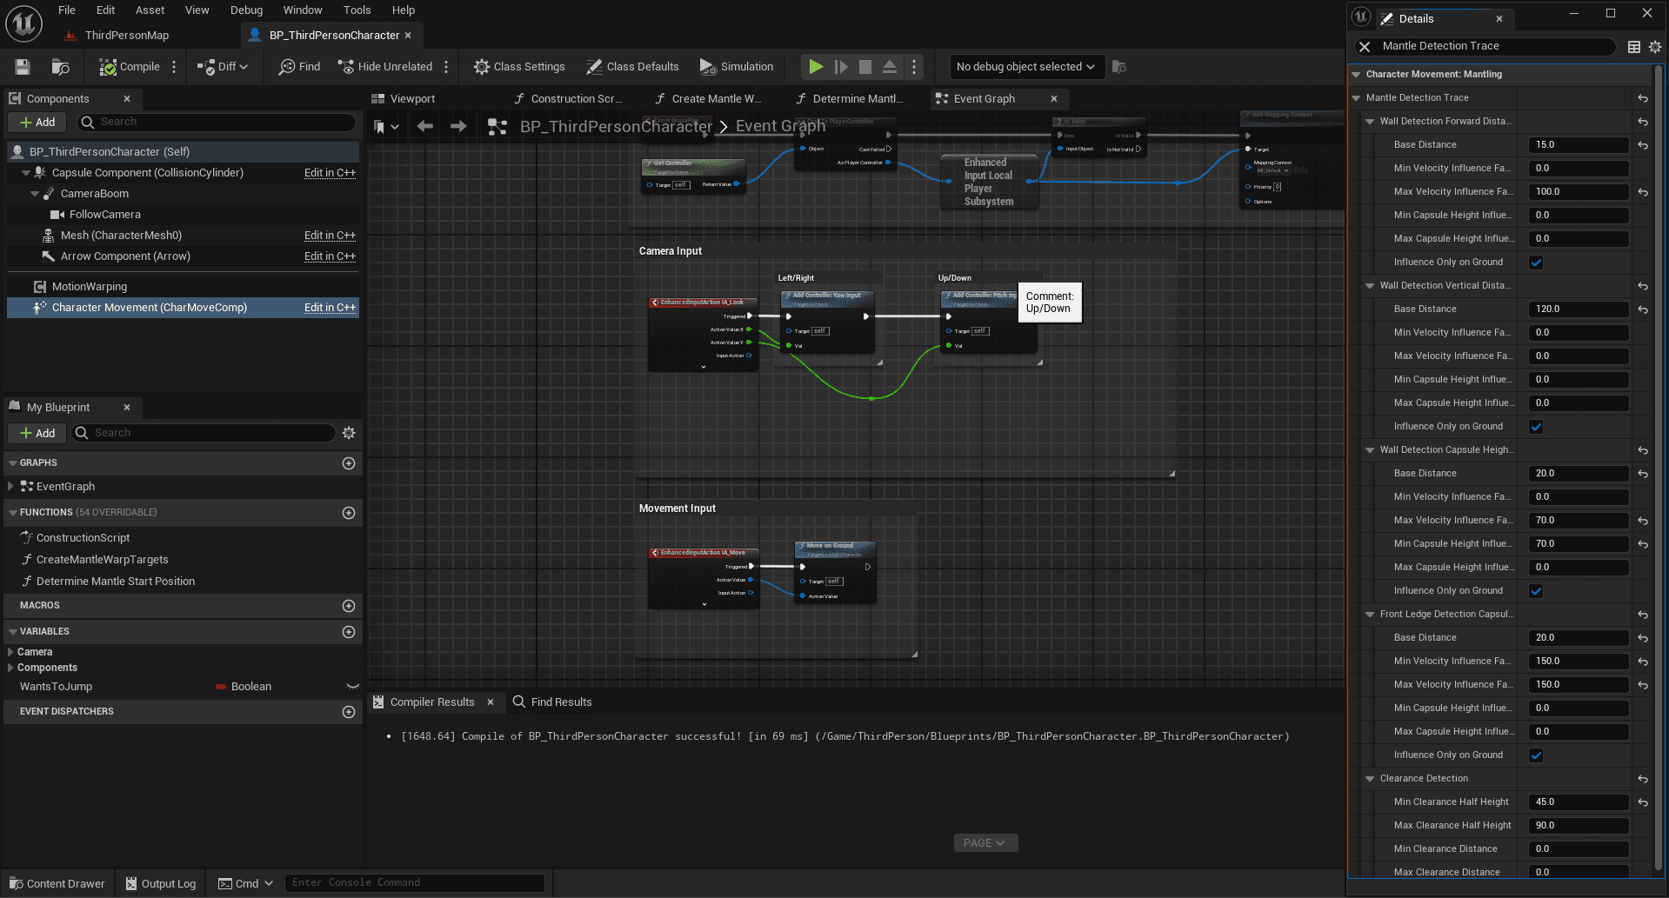Open the debug object selector dropdown
This screenshot has width=1669, height=898.
tap(1026, 67)
